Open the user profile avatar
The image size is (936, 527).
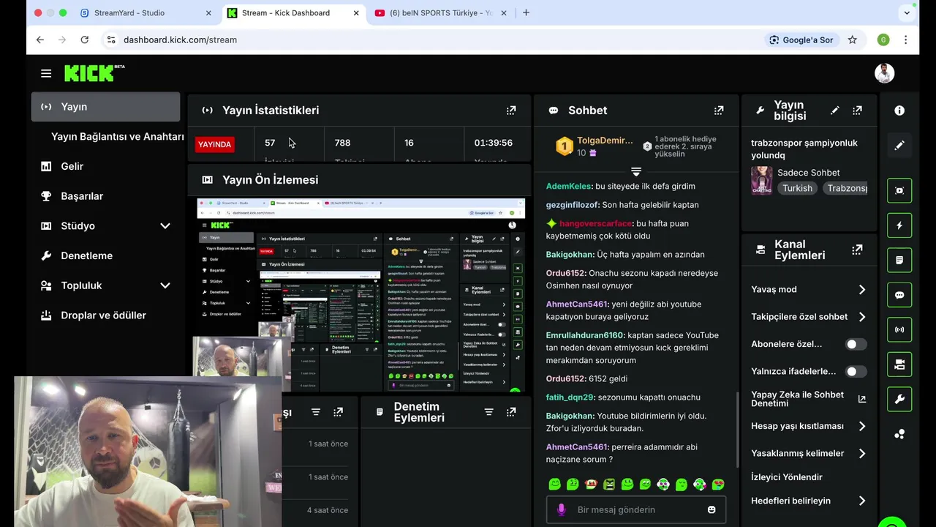(x=884, y=73)
